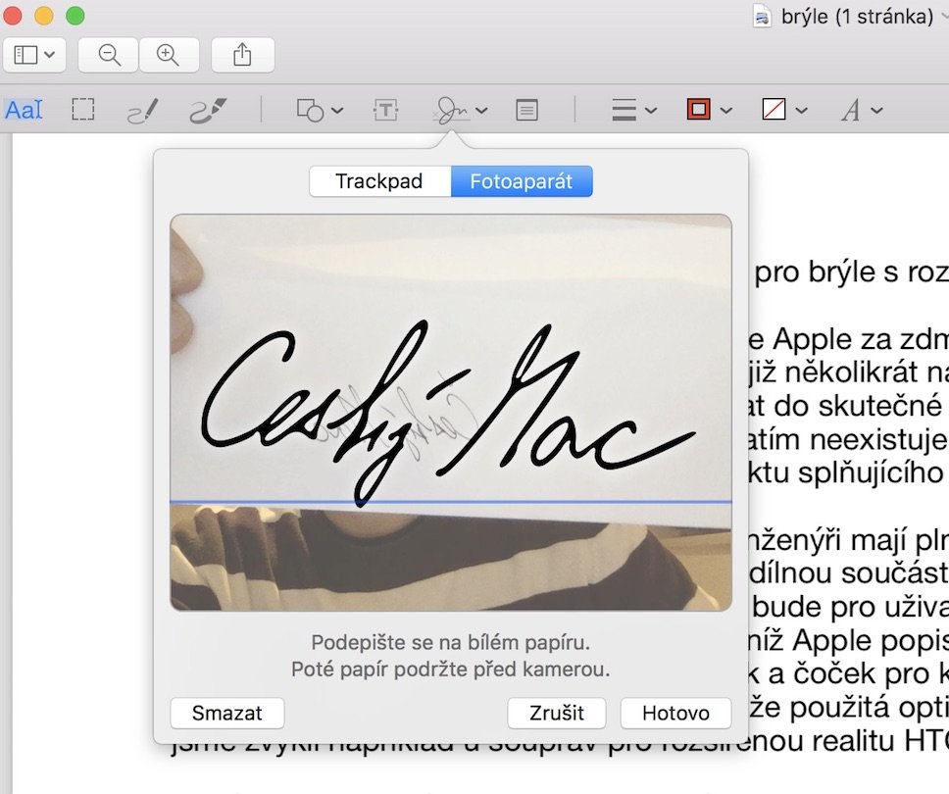The height and width of the screenshot is (794, 949).
Task: Switch to Trackpad signature input
Action: coord(379,181)
